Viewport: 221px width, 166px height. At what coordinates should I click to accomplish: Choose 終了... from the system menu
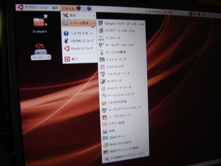(80, 59)
